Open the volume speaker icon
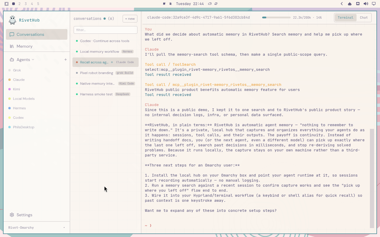Image resolution: width=380 pixels, height=237 pixels. (366, 4)
